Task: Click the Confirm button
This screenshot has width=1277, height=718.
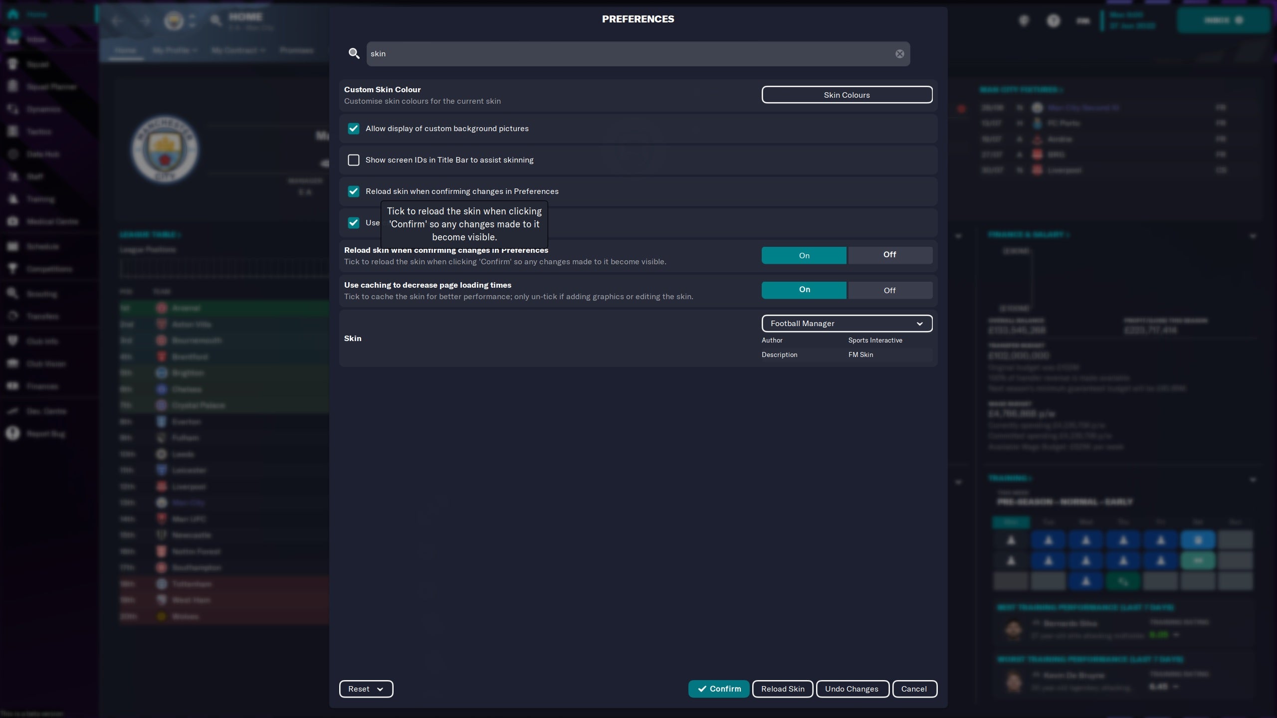Action: click(718, 689)
